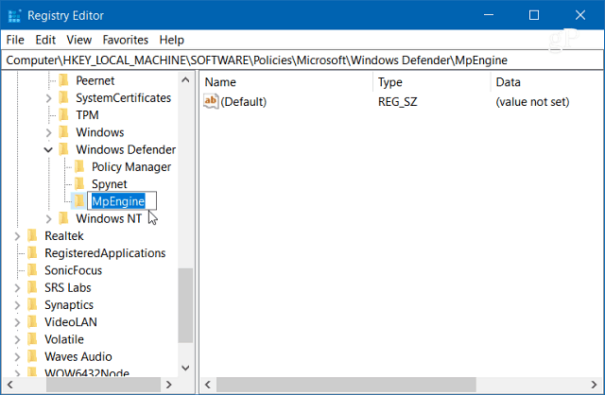The image size is (605, 395).
Task: Expand the Windows key
Action: click(x=48, y=132)
